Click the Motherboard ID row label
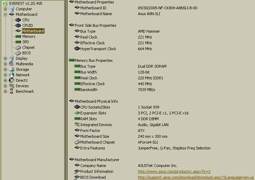Image resolution: width=255 pixels, height=180 pixels. pyautogui.click(x=93, y=8)
